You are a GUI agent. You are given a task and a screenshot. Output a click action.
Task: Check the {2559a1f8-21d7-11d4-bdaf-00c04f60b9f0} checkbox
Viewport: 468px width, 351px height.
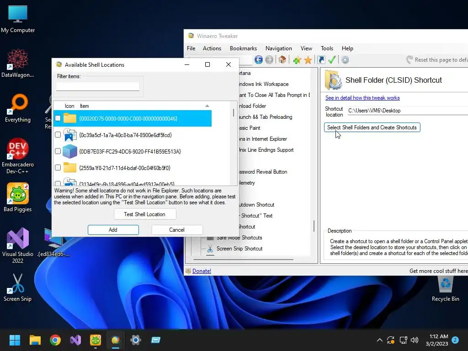coord(58,167)
